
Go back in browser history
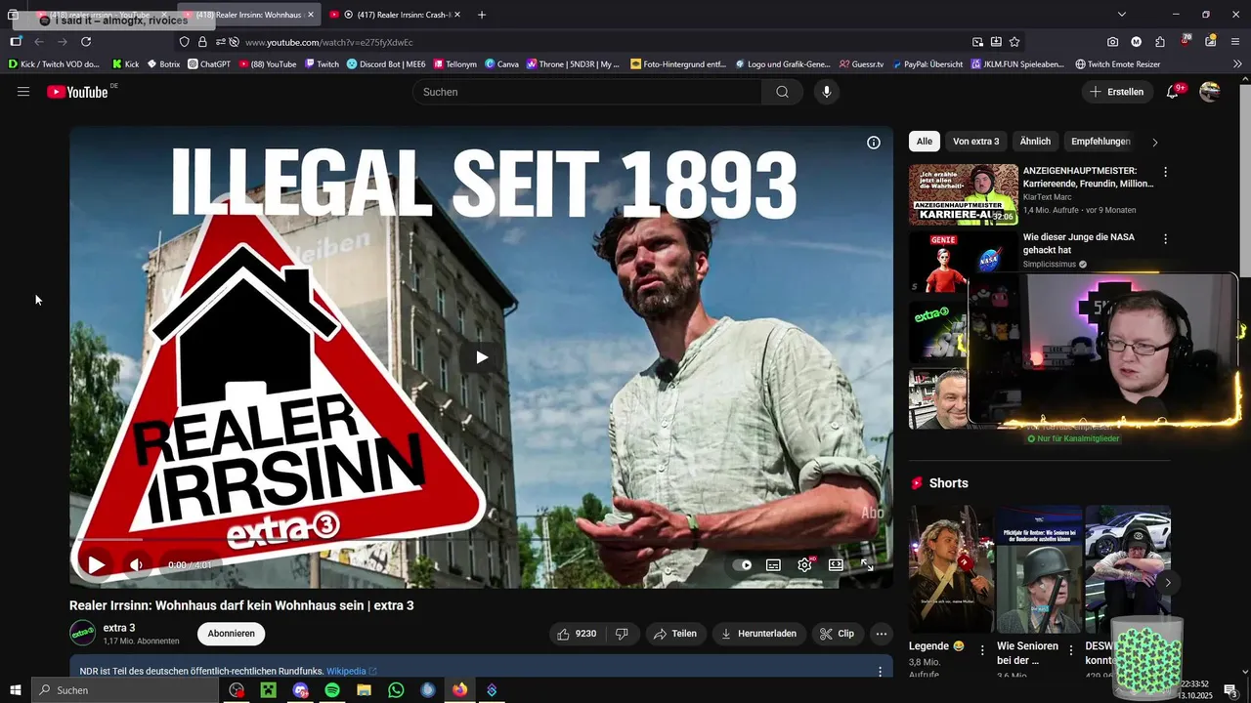pos(39,42)
